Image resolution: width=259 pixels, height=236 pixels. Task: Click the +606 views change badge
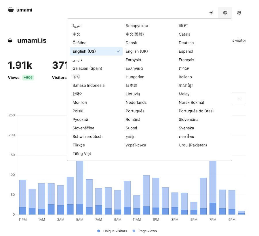28,77
